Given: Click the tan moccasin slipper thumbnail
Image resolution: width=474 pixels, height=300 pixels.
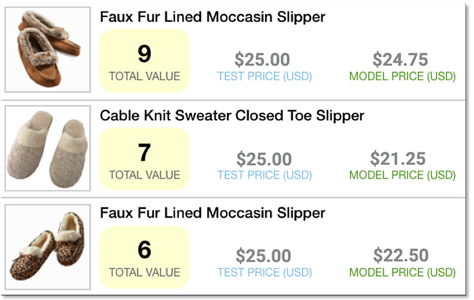Looking at the screenshot, I should (48, 49).
